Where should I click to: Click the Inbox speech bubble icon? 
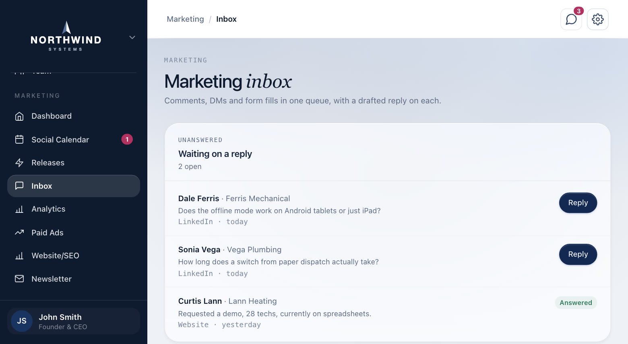pos(19,186)
